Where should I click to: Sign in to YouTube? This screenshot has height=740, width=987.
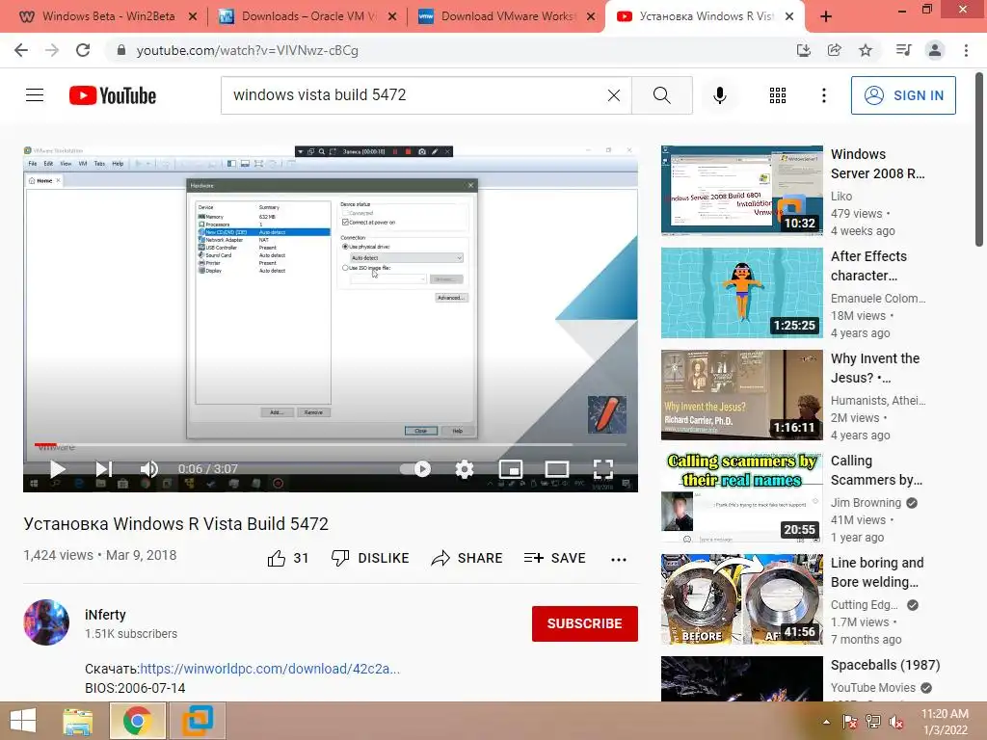point(903,95)
